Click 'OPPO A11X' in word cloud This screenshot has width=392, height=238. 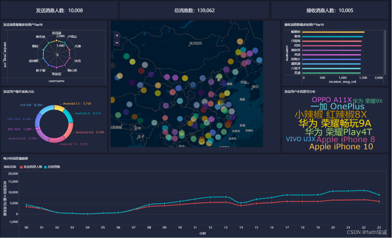[x=331, y=100]
